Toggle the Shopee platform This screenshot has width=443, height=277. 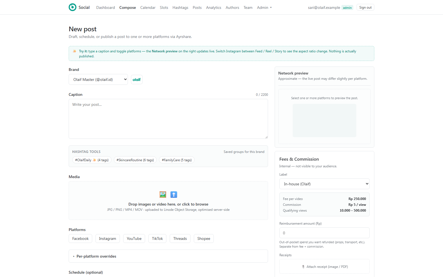tap(204, 238)
